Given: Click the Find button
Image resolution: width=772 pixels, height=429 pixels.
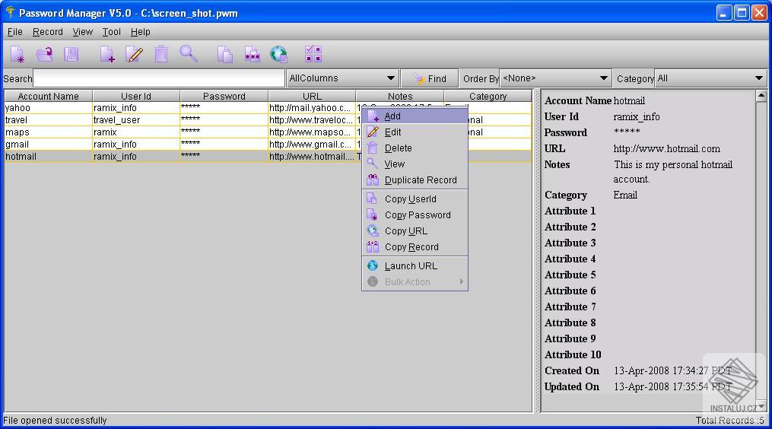Looking at the screenshot, I should (x=430, y=78).
